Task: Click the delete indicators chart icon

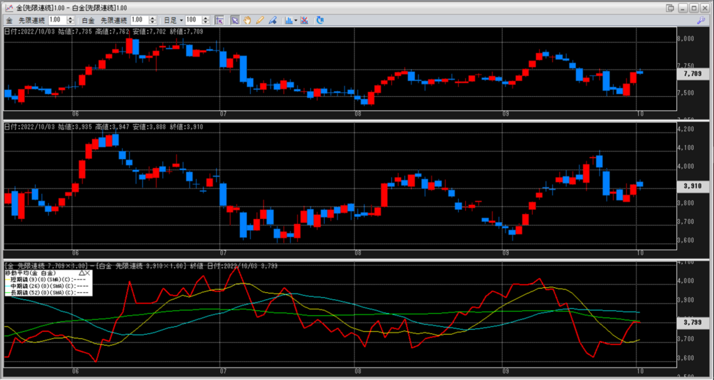Action: click(x=306, y=20)
